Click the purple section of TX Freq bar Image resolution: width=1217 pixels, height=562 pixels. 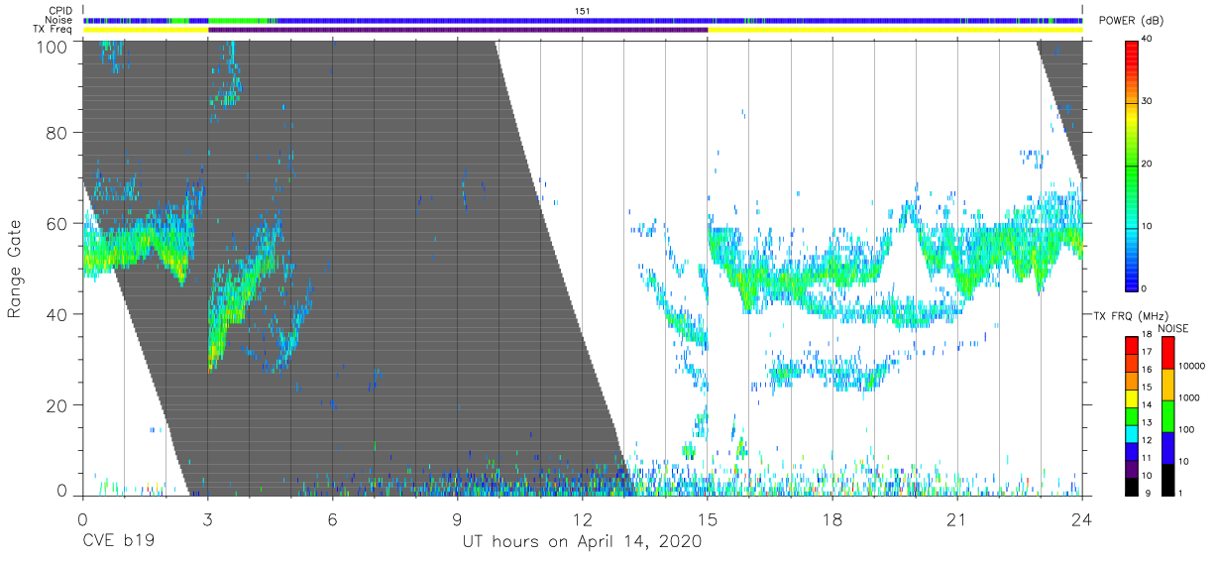458,30
